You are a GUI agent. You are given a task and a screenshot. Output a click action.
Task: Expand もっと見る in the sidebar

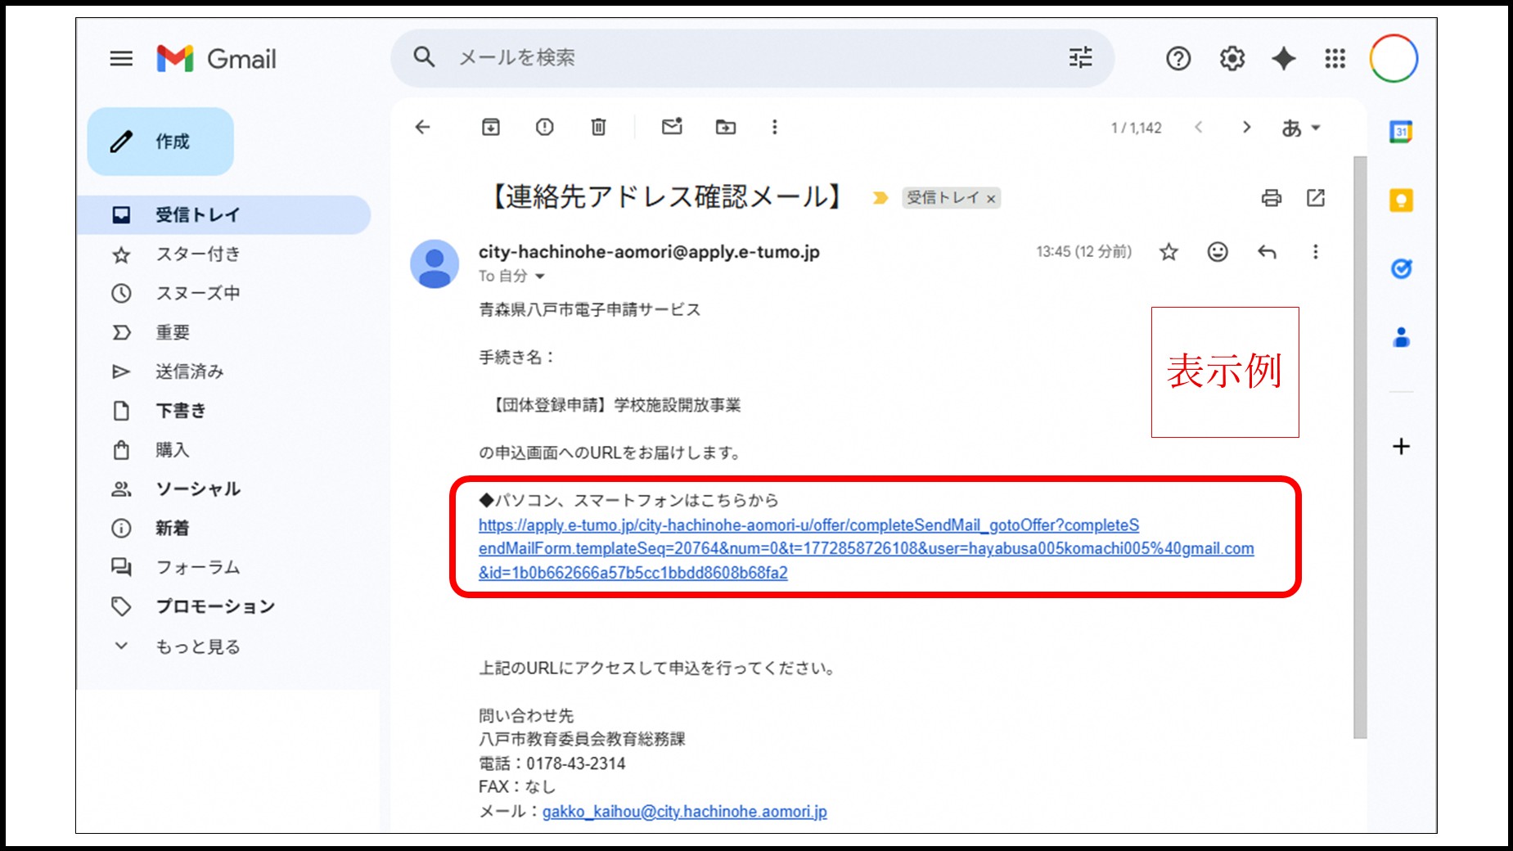coord(197,646)
